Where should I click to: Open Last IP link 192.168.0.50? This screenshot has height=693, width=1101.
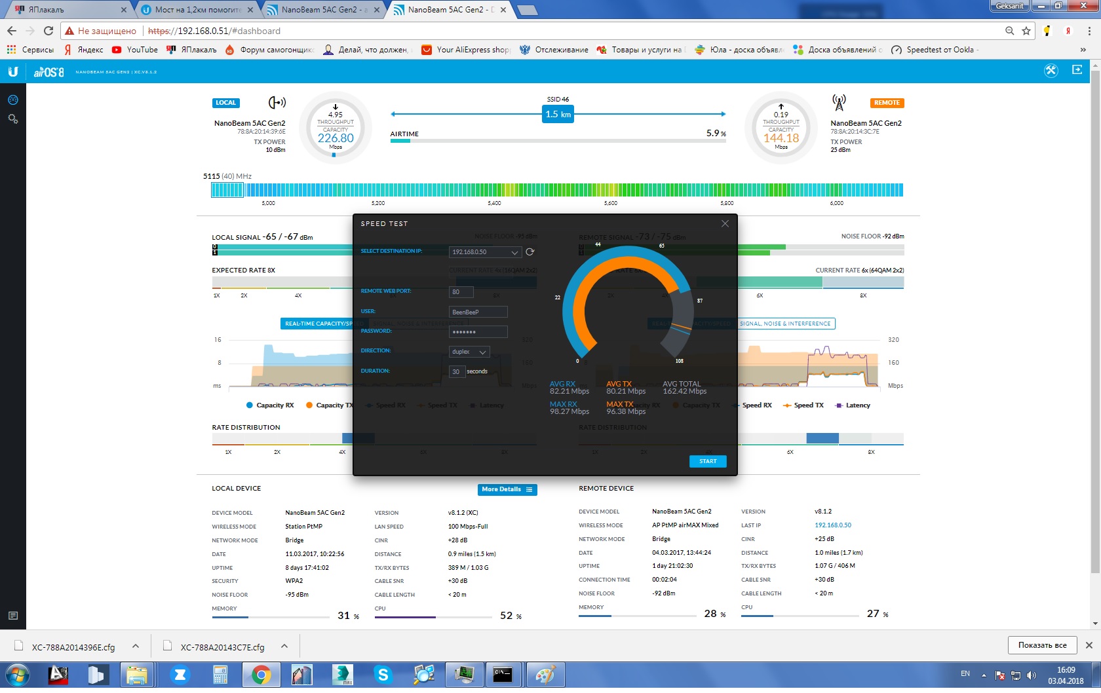(832, 525)
